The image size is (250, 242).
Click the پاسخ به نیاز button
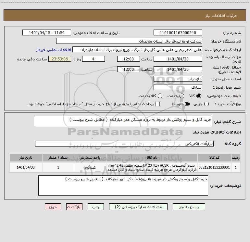coord(189,207)
